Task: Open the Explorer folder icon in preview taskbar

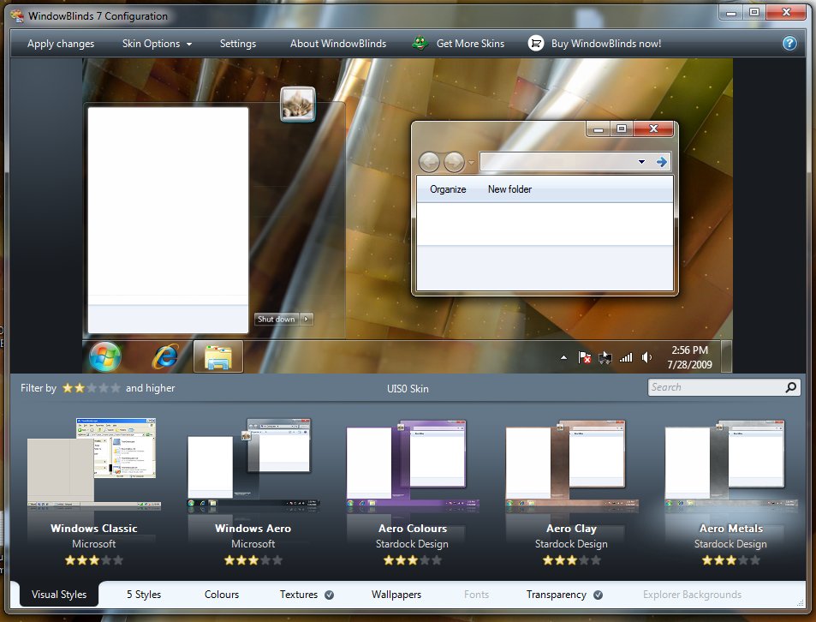Action: (x=218, y=357)
